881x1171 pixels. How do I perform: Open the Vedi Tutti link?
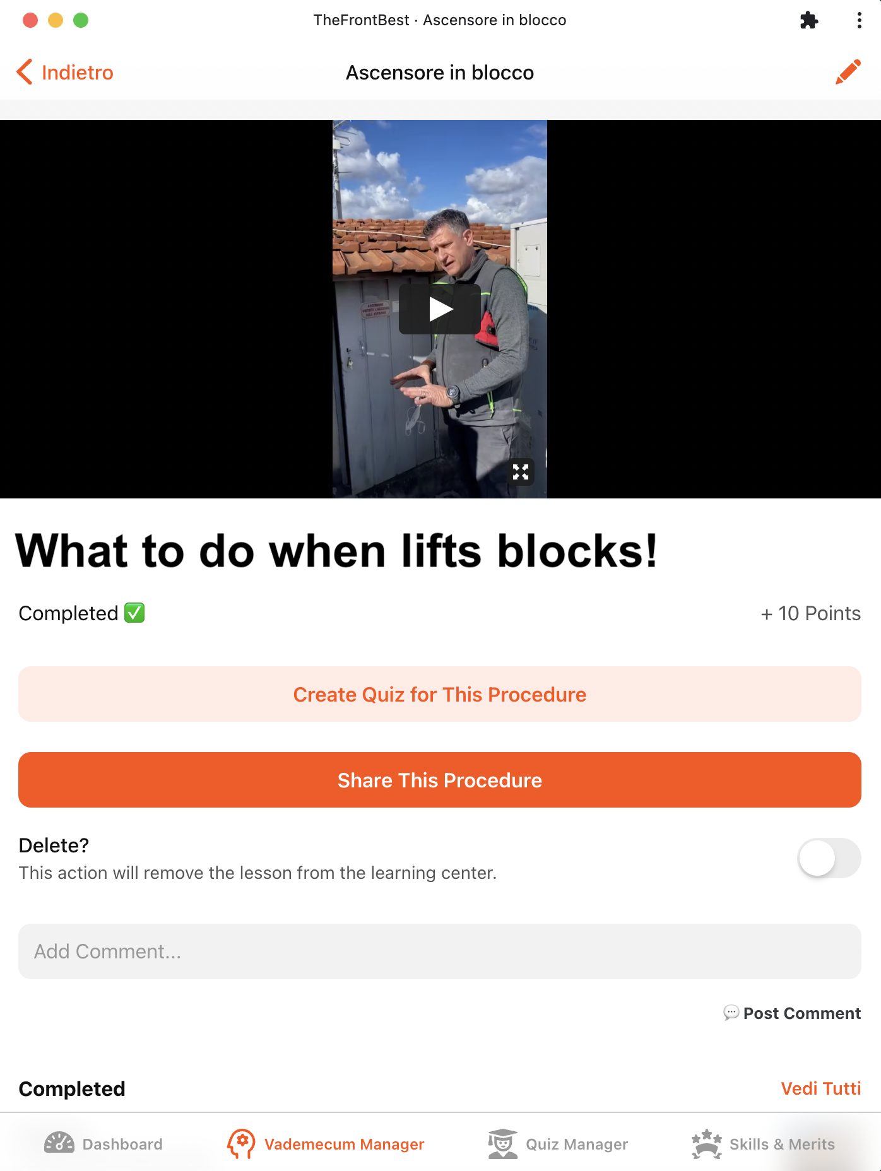(820, 1088)
